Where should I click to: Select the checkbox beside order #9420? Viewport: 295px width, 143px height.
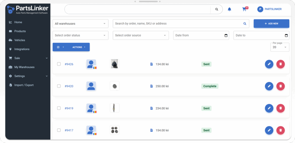point(59,86)
